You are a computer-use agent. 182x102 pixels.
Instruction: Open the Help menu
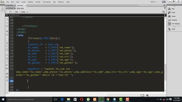point(68,2)
